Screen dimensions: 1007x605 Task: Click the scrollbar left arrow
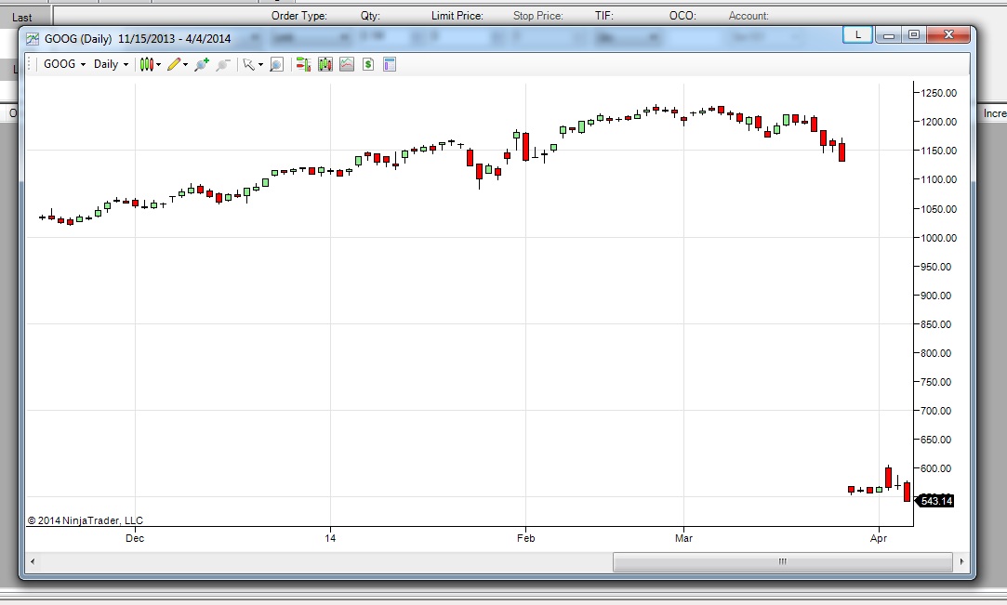33,561
